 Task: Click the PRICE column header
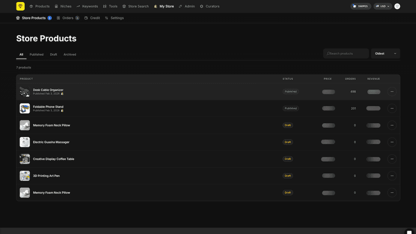(x=328, y=79)
